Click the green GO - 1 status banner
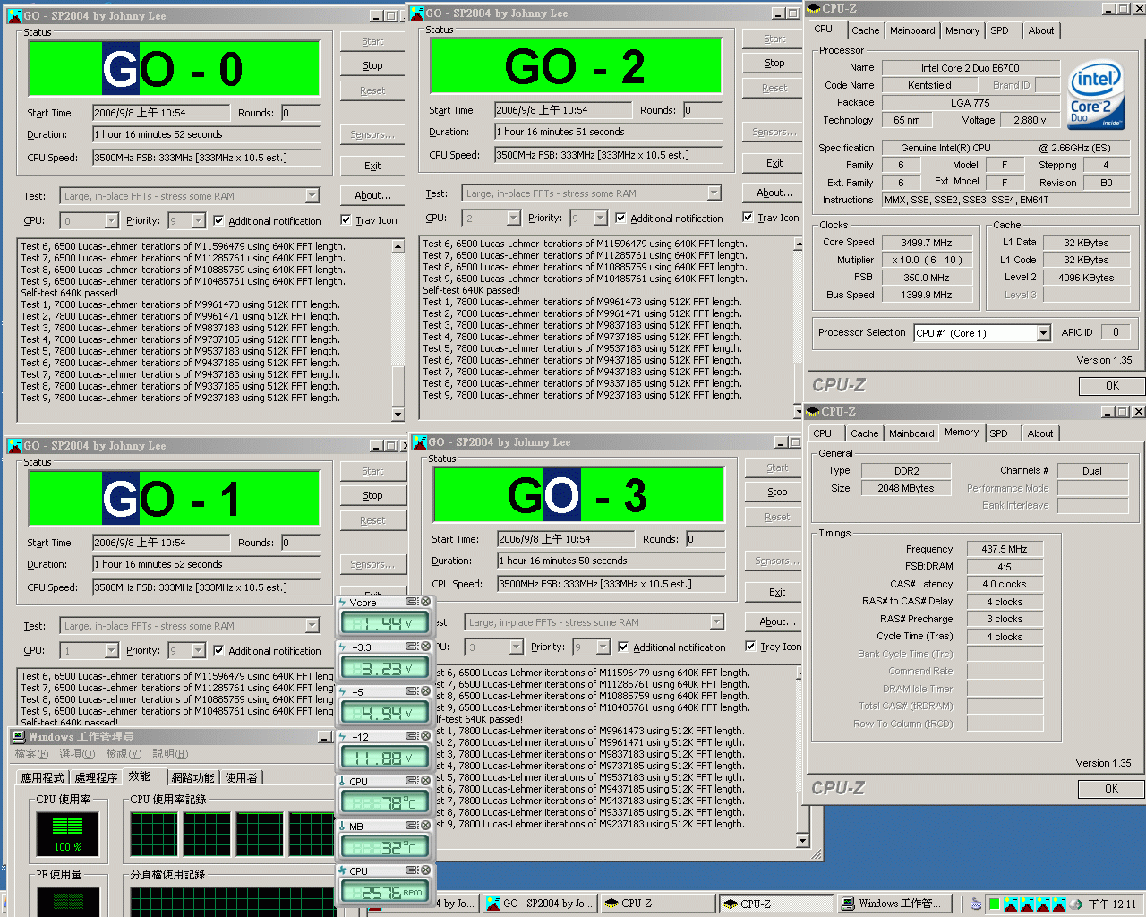 tap(175, 499)
